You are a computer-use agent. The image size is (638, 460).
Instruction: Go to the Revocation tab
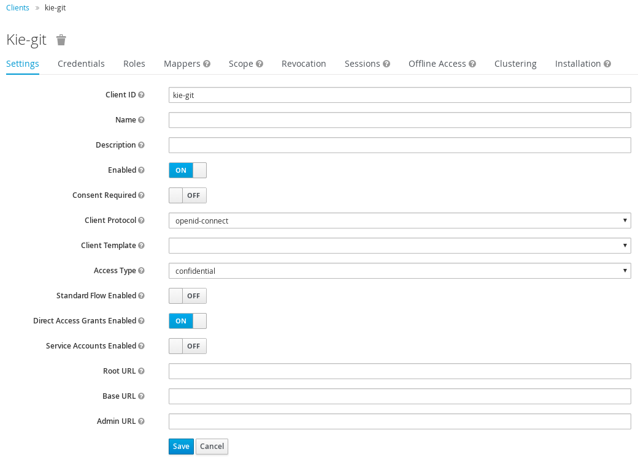tap(304, 64)
